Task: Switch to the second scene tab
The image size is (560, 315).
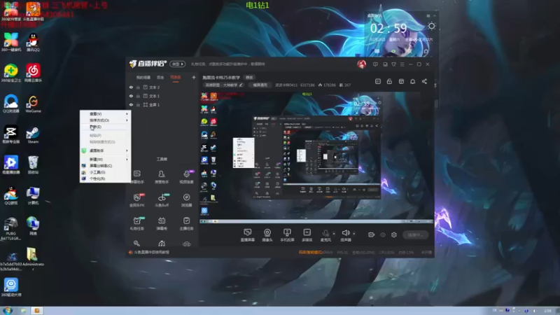Action: [160, 78]
